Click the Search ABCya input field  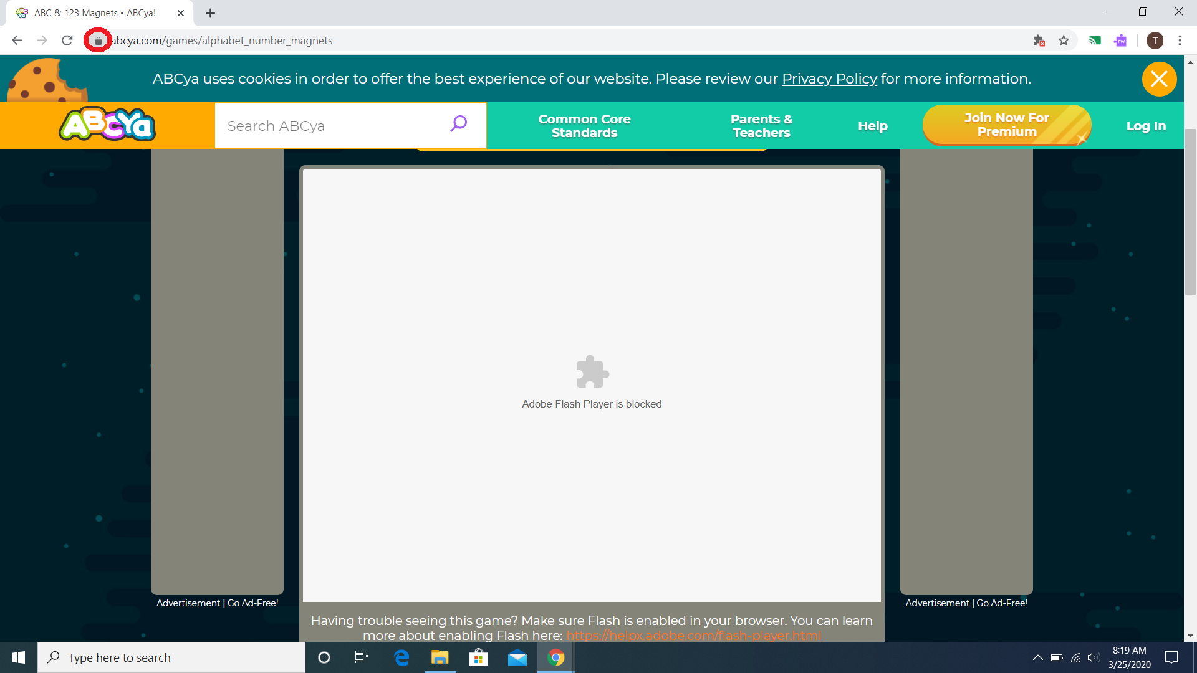(330, 126)
